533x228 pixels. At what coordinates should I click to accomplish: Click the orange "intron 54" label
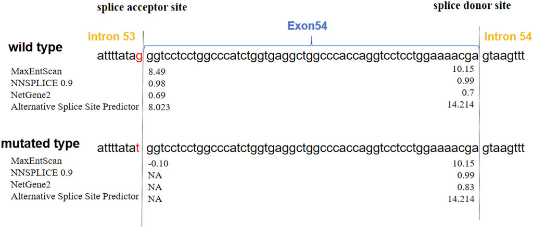(508, 37)
